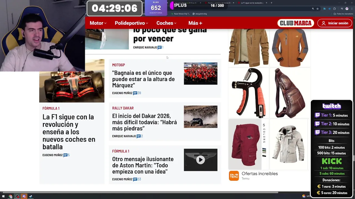The width and height of the screenshot is (355, 199).
Task: Open Todos los marcadores folder
Action: [x=343, y=14]
